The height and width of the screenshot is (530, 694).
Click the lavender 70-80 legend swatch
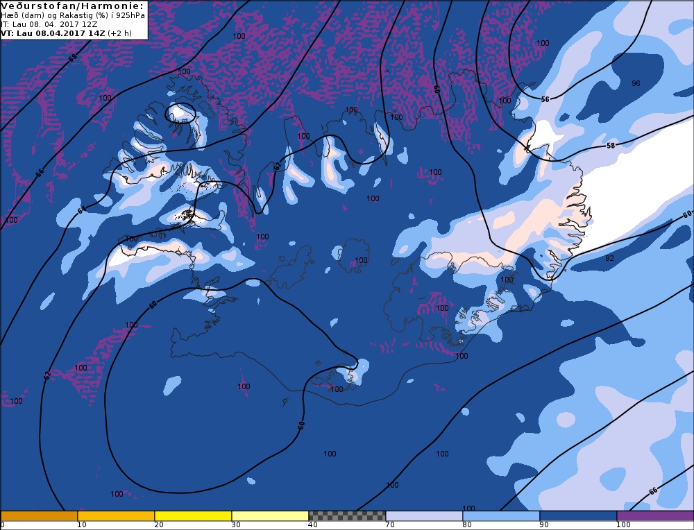(424, 516)
